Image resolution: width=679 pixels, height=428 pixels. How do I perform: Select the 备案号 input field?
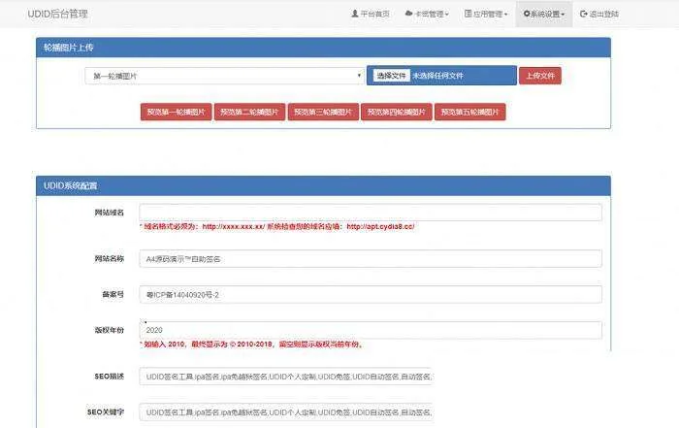pyautogui.click(x=371, y=294)
